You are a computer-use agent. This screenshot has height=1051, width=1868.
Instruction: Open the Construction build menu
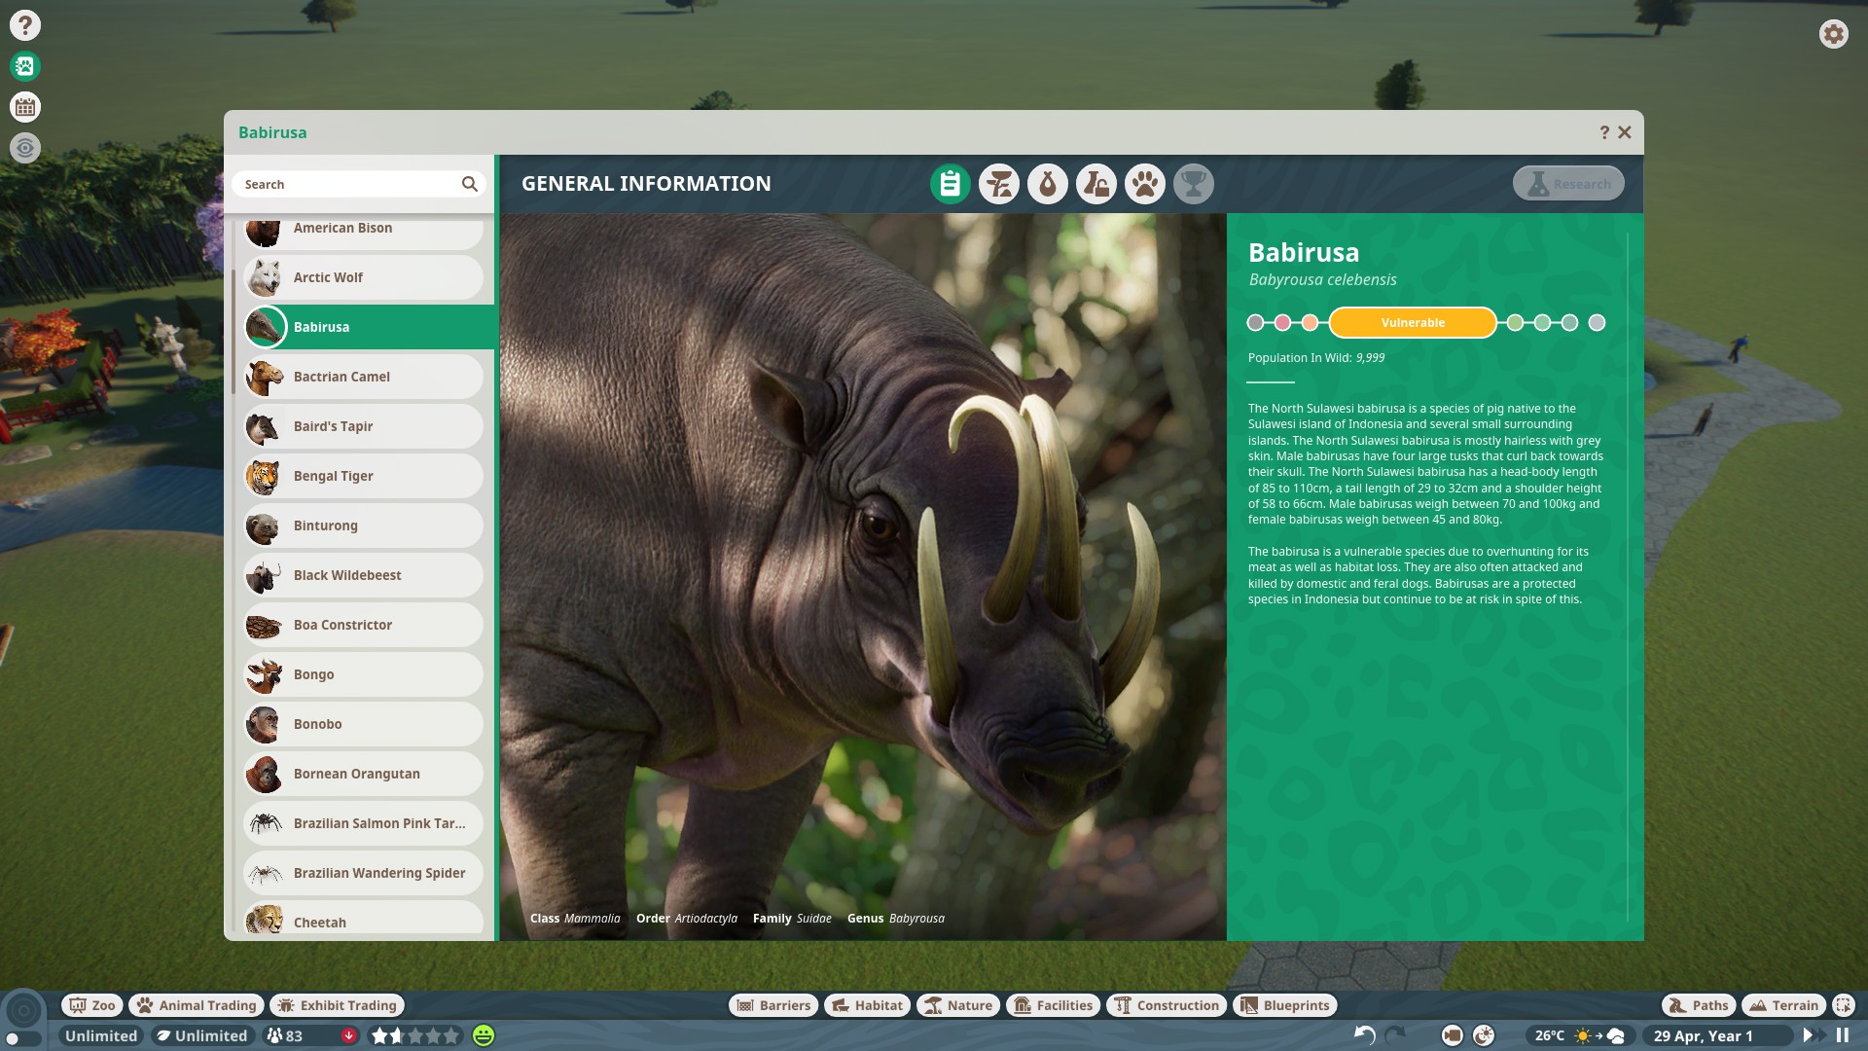click(x=1166, y=1005)
